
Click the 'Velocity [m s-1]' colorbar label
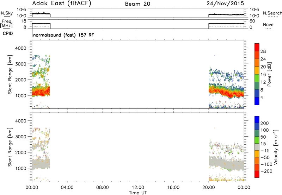(x=276, y=147)
